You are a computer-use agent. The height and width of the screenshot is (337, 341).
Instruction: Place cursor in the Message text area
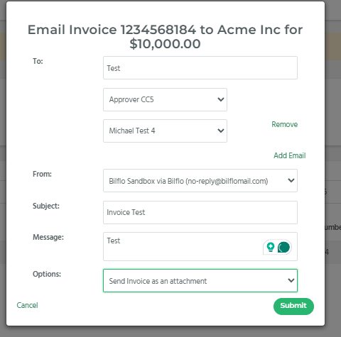tap(183, 247)
